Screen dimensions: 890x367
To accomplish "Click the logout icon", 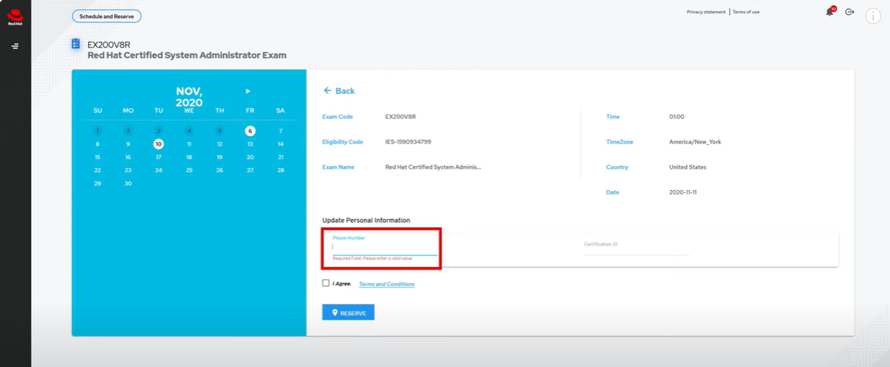I will point(849,12).
